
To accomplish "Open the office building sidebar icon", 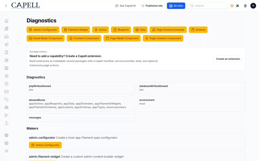I will coord(6,68).
